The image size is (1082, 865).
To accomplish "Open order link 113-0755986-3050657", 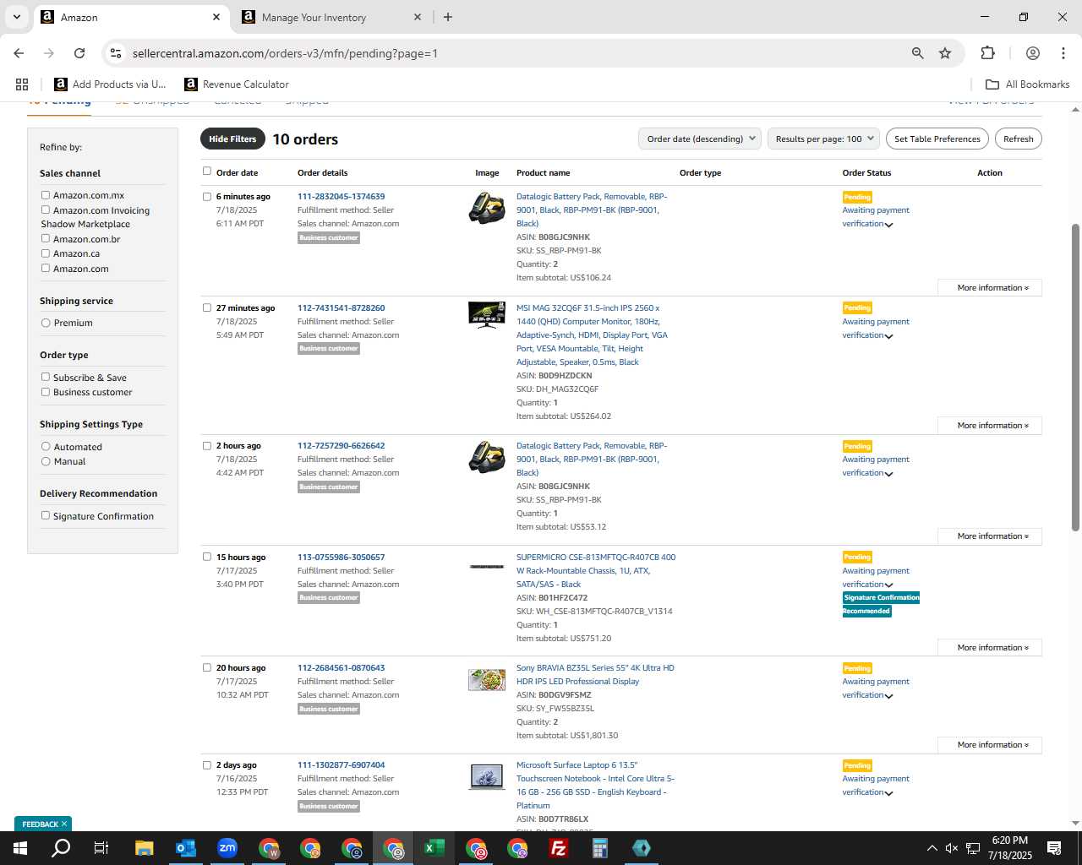I will tap(342, 558).
